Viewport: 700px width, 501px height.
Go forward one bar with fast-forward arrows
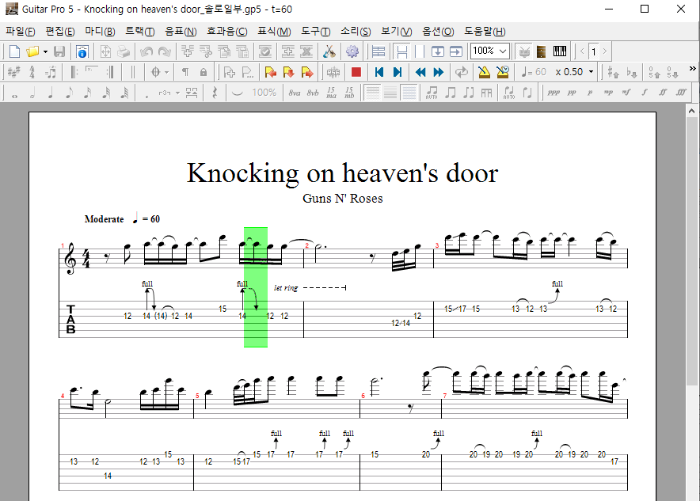pyautogui.click(x=439, y=72)
